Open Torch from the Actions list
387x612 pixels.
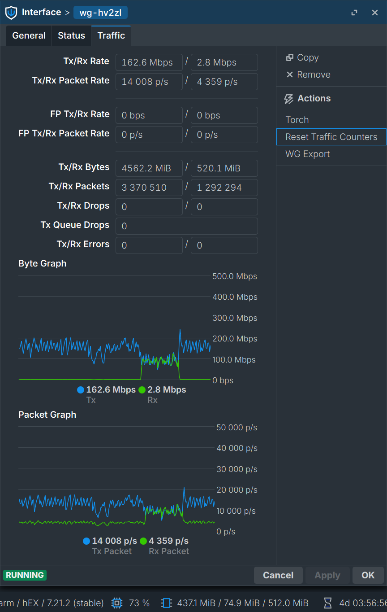(x=297, y=120)
